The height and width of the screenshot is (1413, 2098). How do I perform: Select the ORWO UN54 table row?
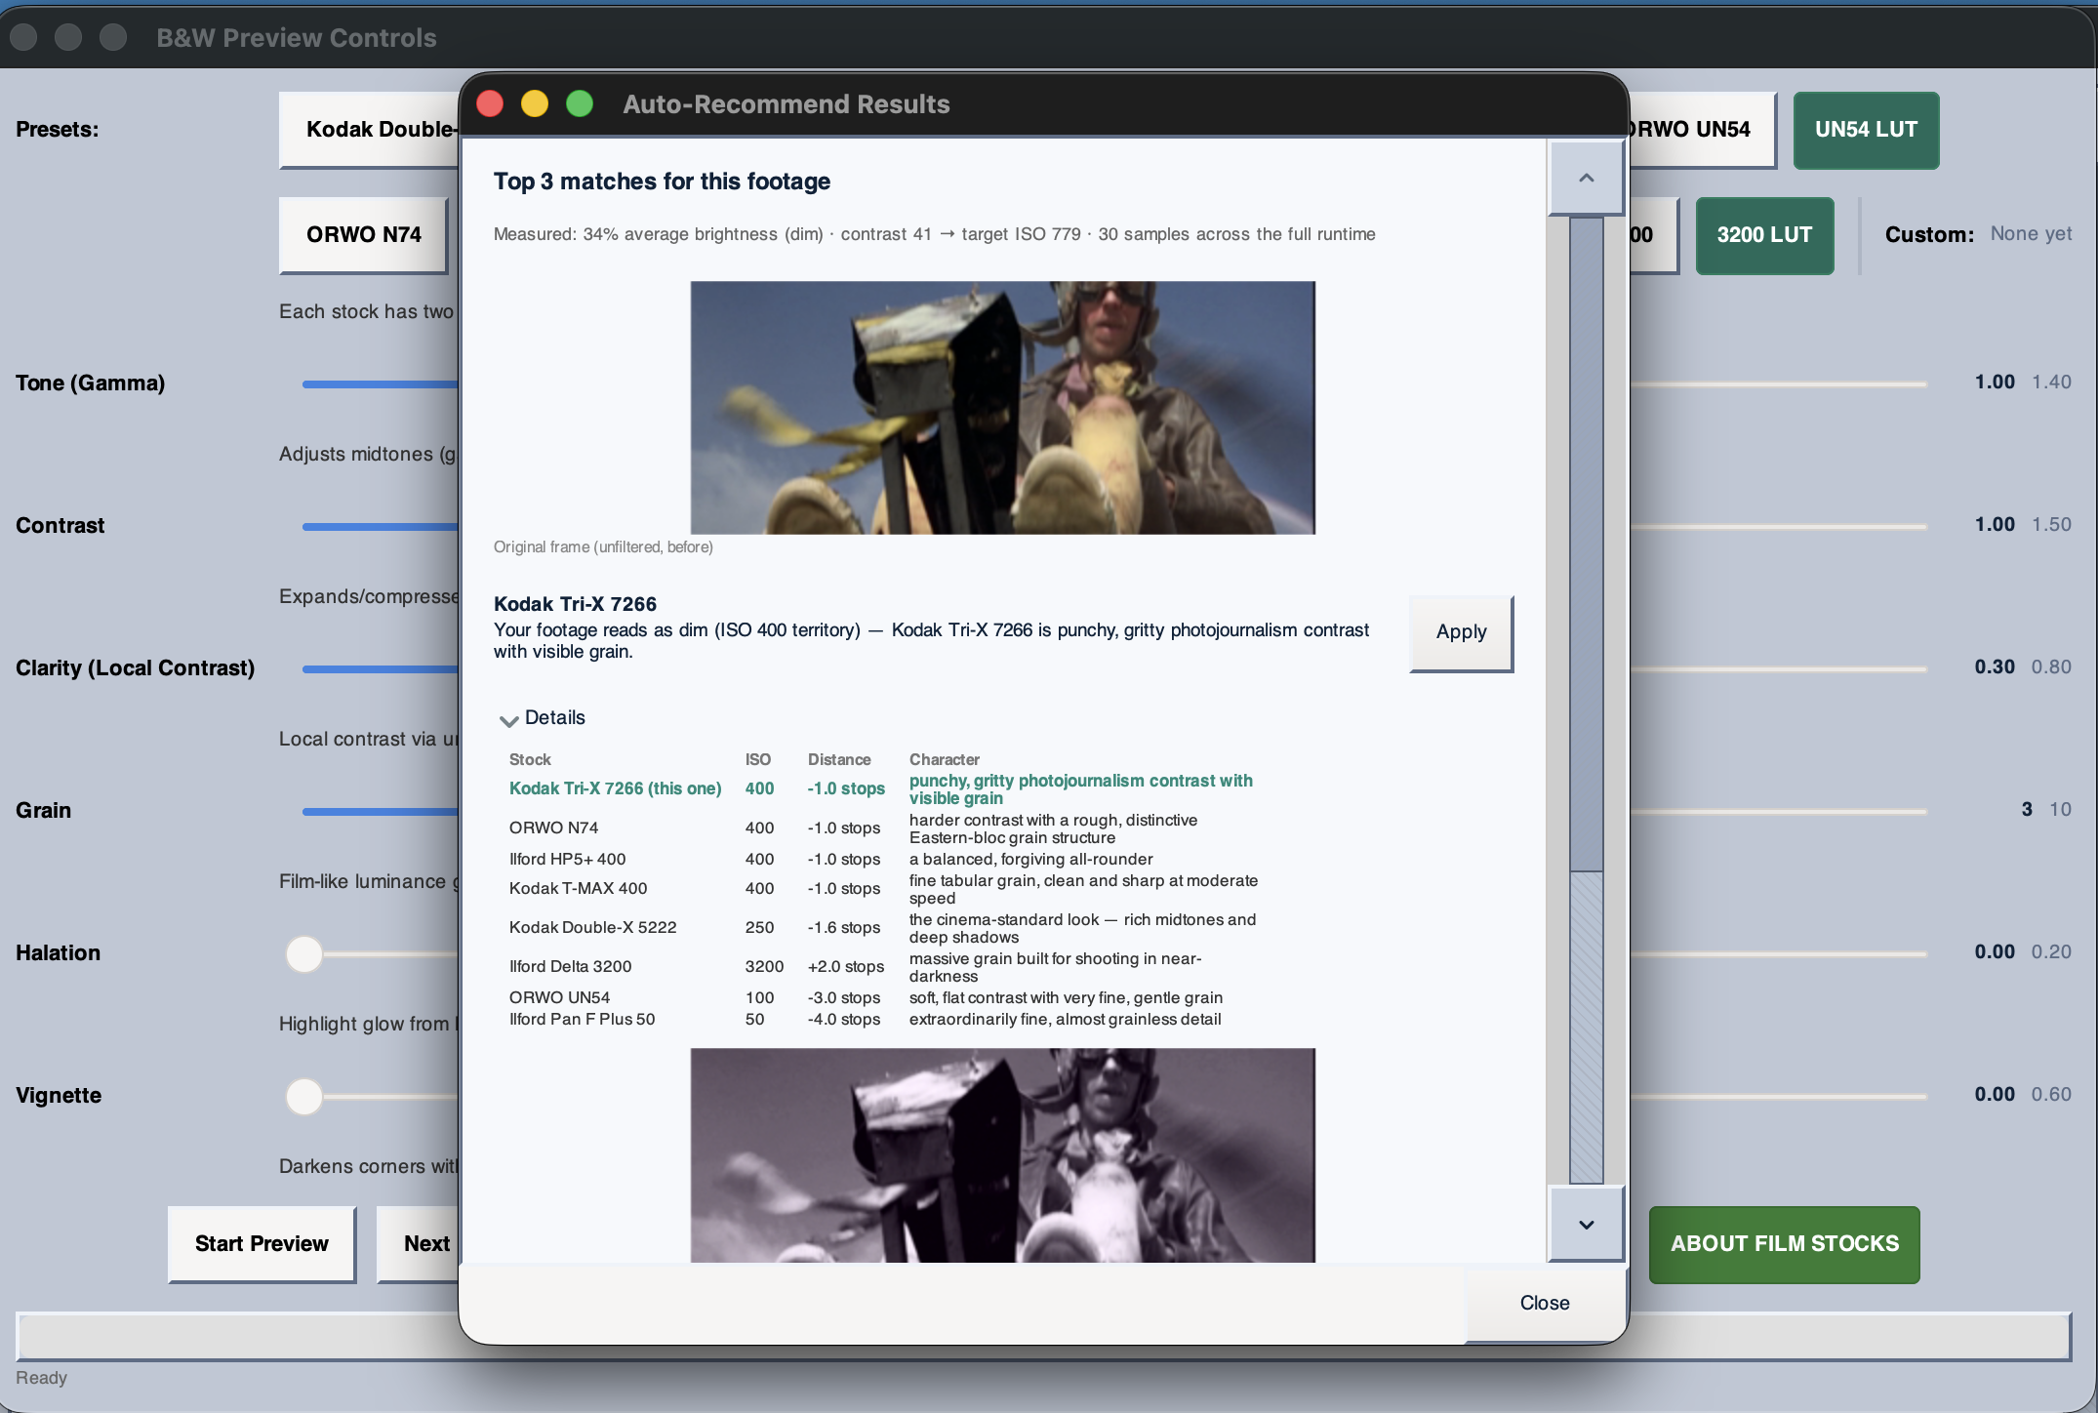point(883,997)
